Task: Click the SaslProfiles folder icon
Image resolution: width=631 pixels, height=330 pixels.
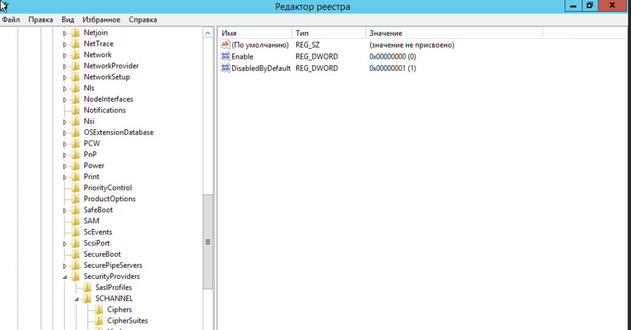Action: (87, 288)
